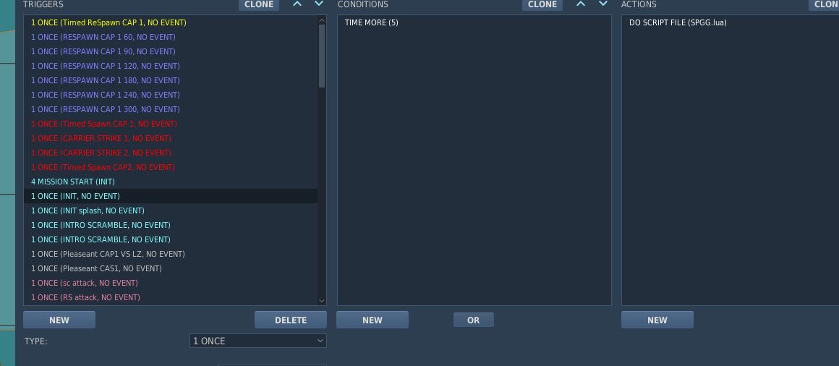Create a new trigger with NEW button
This screenshot has width=839, height=366.
coord(59,320)
